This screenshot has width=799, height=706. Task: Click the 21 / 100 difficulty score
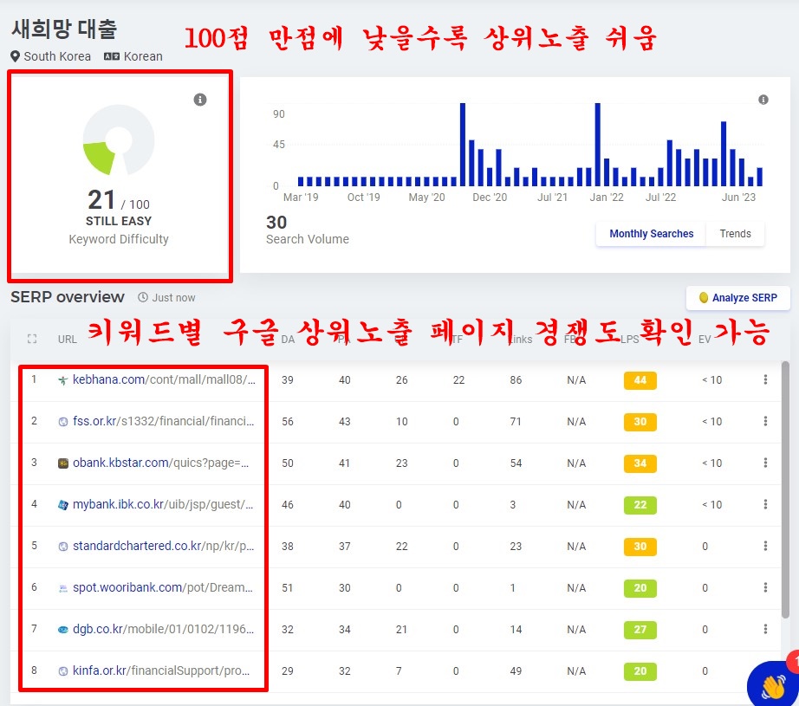point(119,200)
